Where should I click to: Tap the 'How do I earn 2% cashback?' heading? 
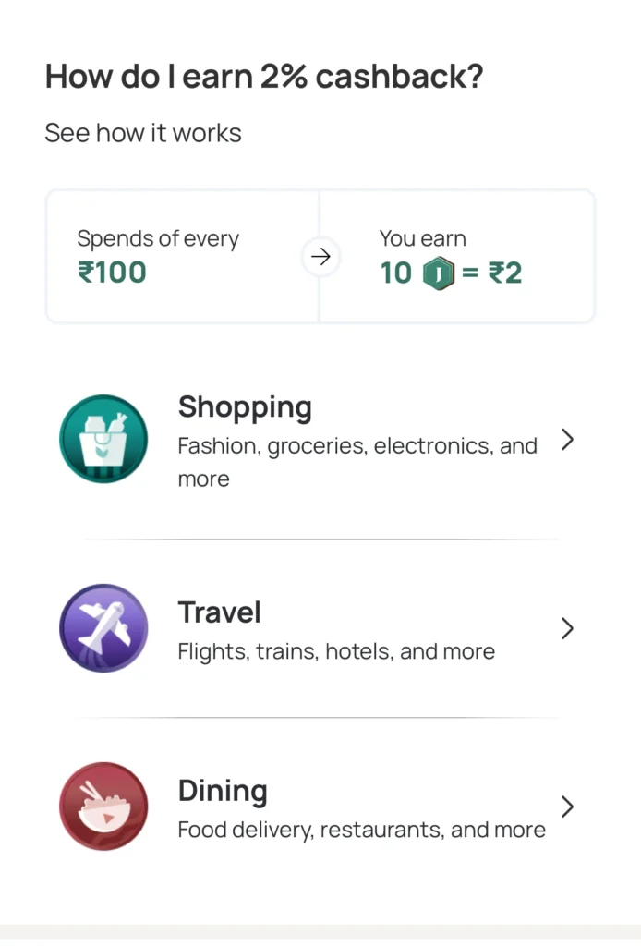click(x=264, y=77)
